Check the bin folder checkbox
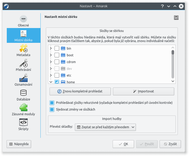The width and height of the screenshot is (189, 156). [57, 48]
